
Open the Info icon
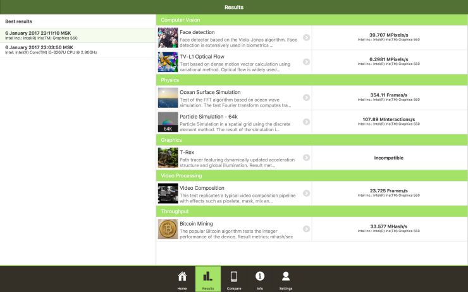(x=260, y=276)
